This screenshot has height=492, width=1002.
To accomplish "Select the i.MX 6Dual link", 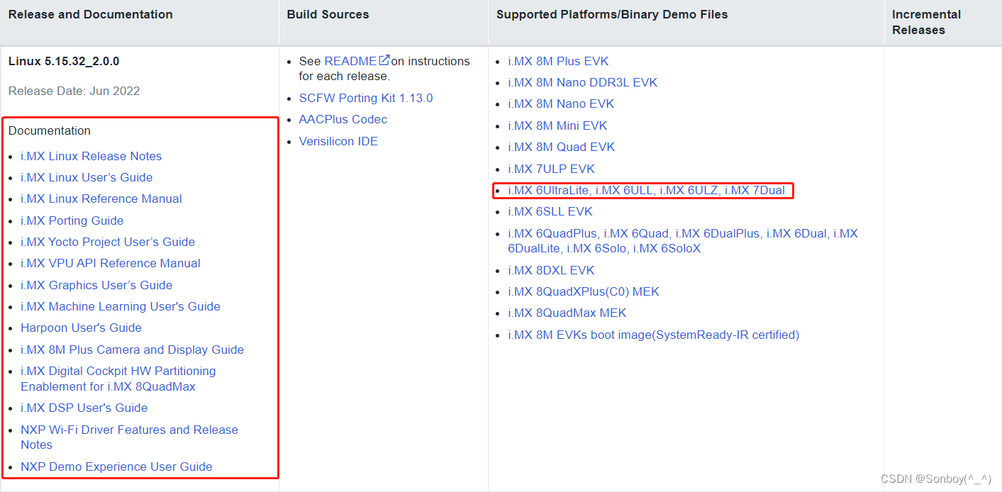I will 797,233.
